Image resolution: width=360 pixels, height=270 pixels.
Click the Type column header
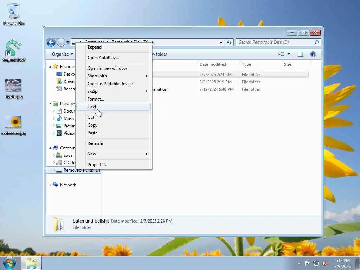pyautogui.click(x=246, y=64)
